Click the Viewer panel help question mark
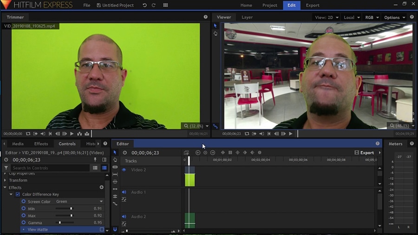This screenshot has height=235, width=418. pos(412,17)
